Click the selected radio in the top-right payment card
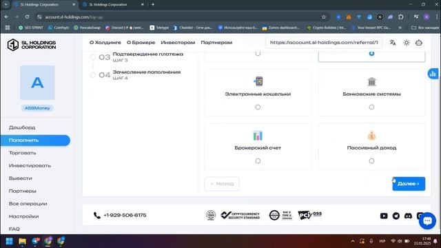 [x=371, y=54]
